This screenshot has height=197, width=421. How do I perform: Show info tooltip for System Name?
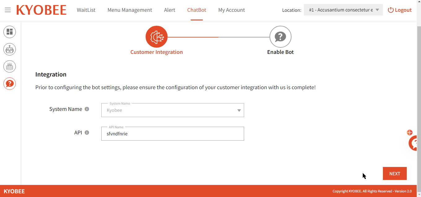(x=87, y=109)
